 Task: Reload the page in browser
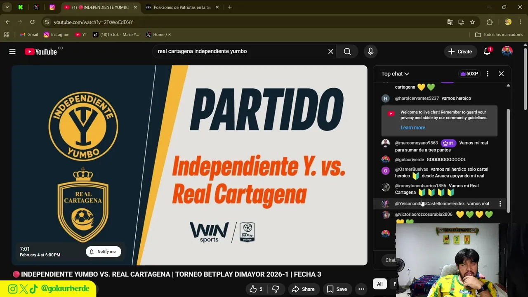tap(32, 22)
